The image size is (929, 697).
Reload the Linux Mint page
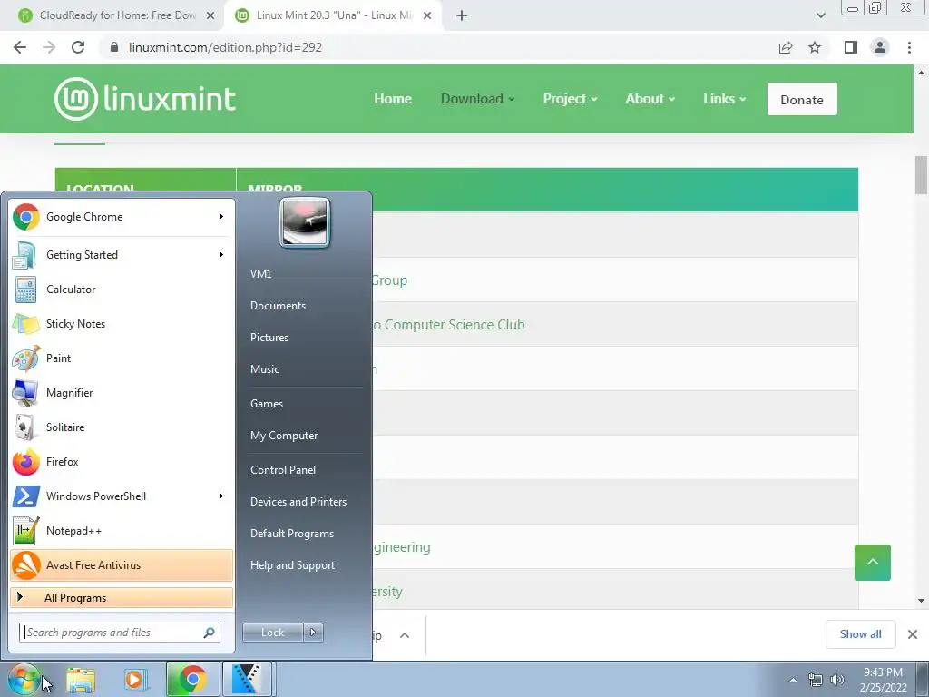click(78, 47)
